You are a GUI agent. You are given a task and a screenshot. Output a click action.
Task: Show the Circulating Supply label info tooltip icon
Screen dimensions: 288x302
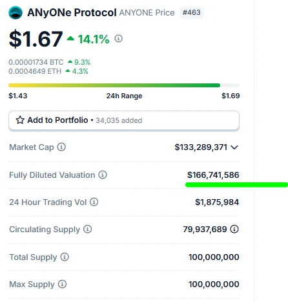pos(87,229)
